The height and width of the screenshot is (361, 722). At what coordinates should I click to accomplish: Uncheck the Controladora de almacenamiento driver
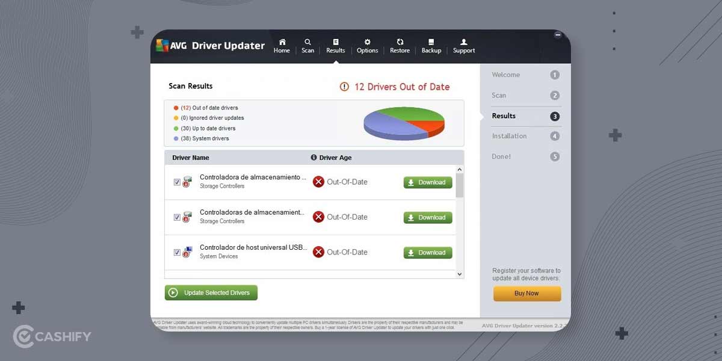(x=176, y=182)
